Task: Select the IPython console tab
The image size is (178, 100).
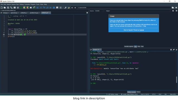Action: pyautogui.click(x=132, y=92)
